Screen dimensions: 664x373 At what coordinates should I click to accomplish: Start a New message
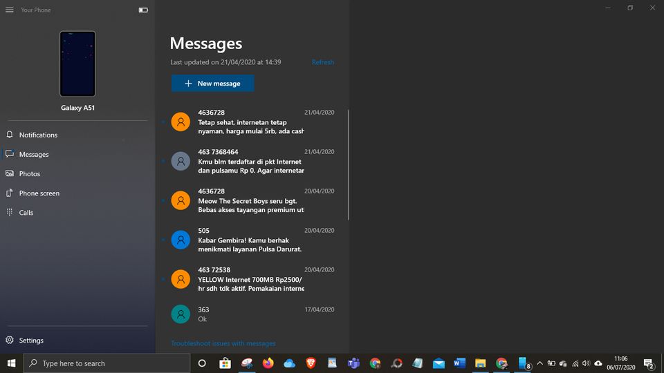pos(212,84)
